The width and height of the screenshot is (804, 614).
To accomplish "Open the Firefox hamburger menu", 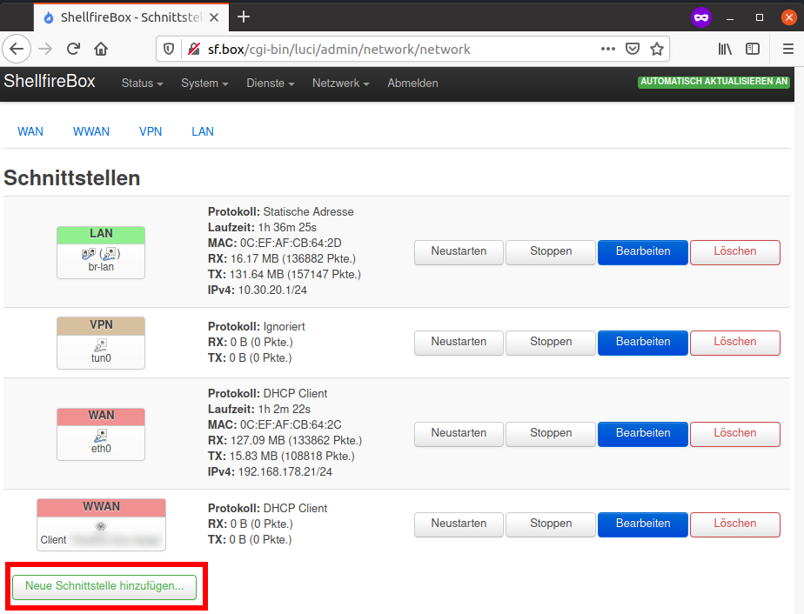I will tap(787, 49).
